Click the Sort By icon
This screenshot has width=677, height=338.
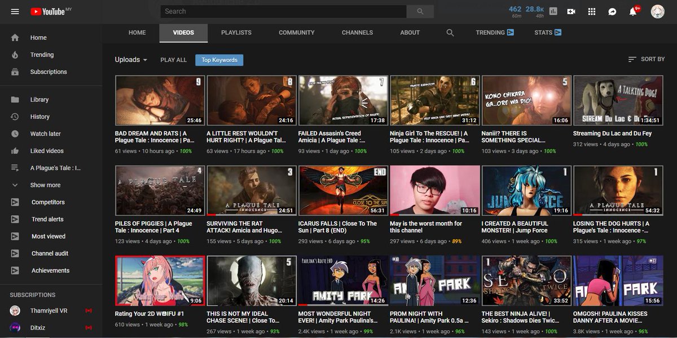point(632,59)
